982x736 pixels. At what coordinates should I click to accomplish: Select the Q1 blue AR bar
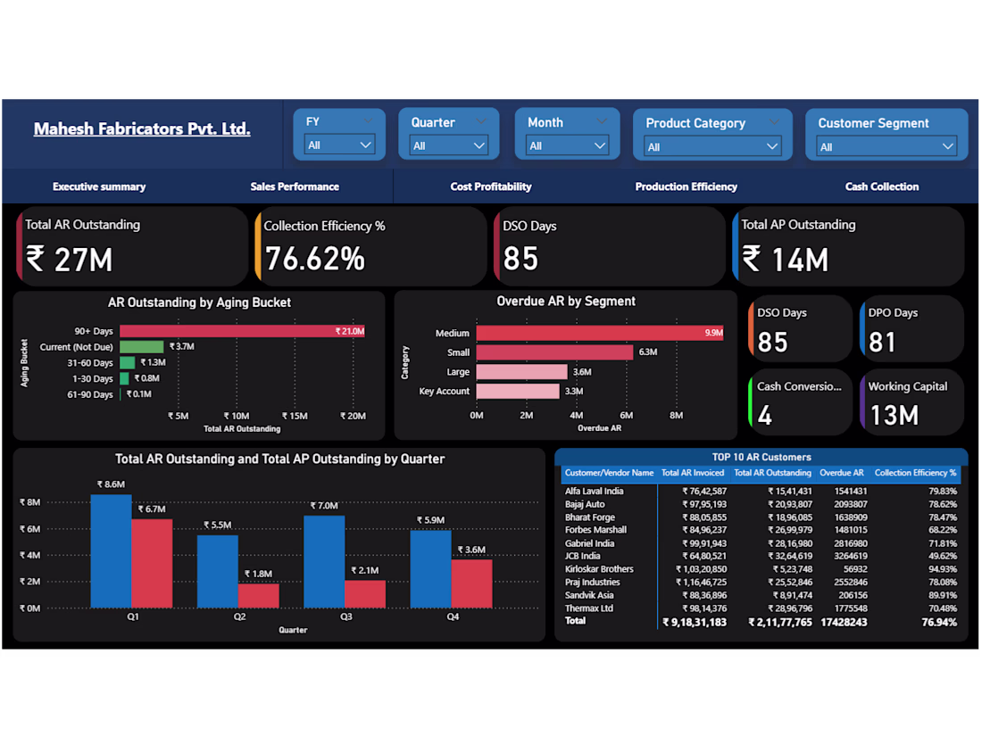[x=111, y=550]
